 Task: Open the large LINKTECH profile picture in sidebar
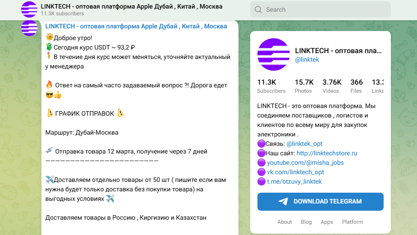click(x=273, y=54)
